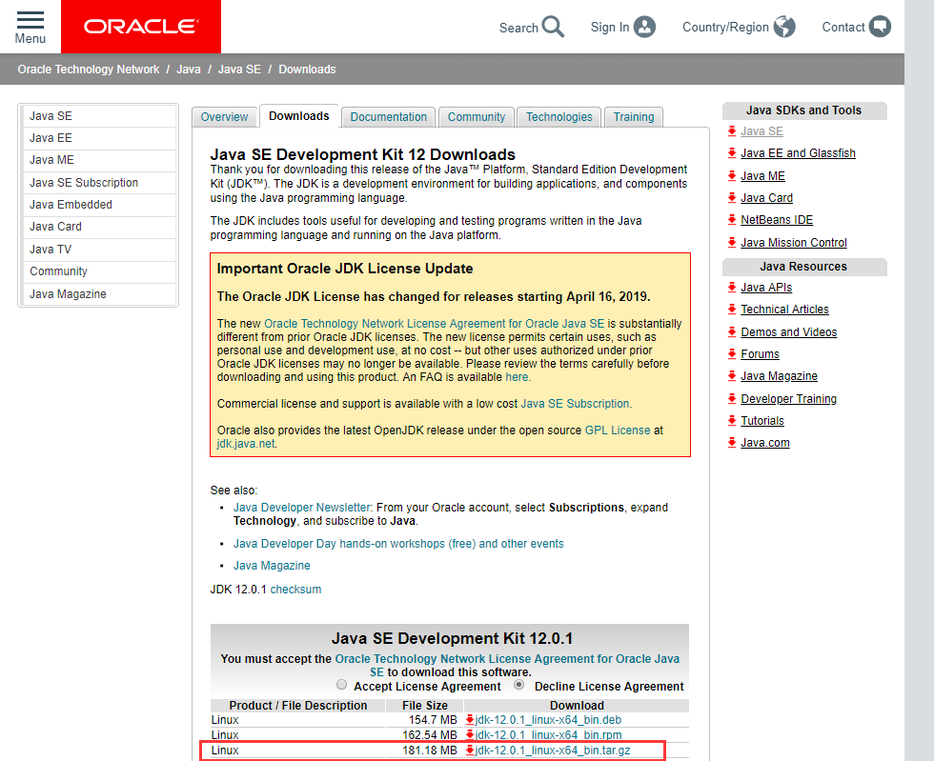Screen dimensions: 934x761
Task: Open the Java SE Subscription link in notice
Action: (x=575, y=404)
